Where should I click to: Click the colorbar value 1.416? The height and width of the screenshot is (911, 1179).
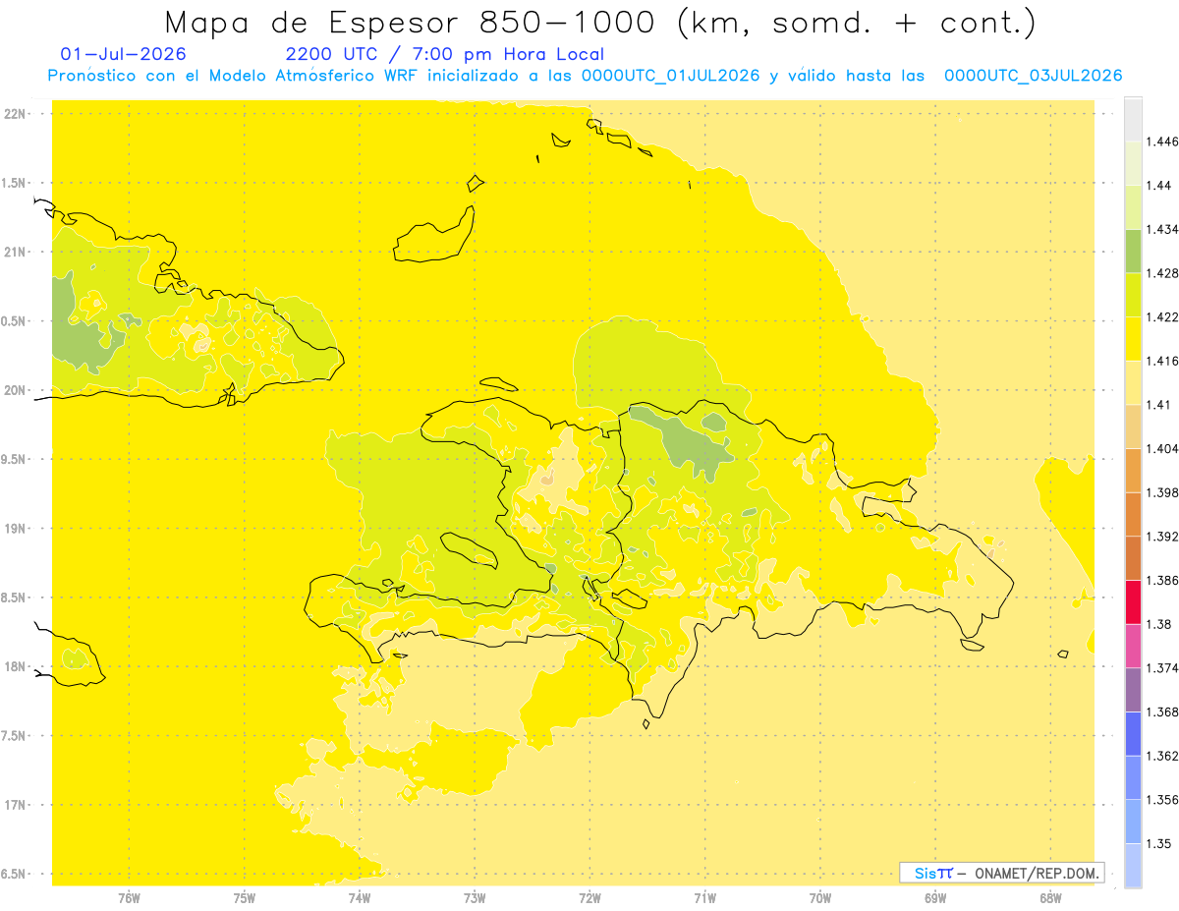click(x=1164, y=361)
